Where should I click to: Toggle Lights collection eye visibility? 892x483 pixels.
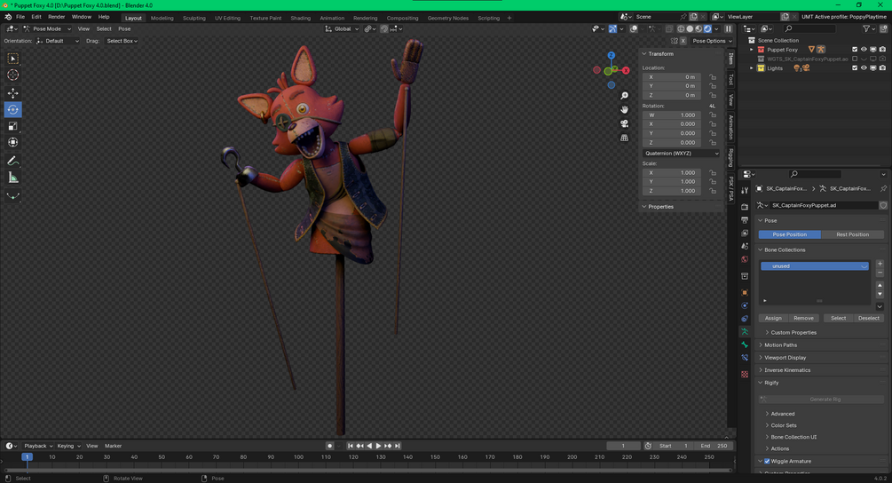pyautogui.click(x=864, y=68)
